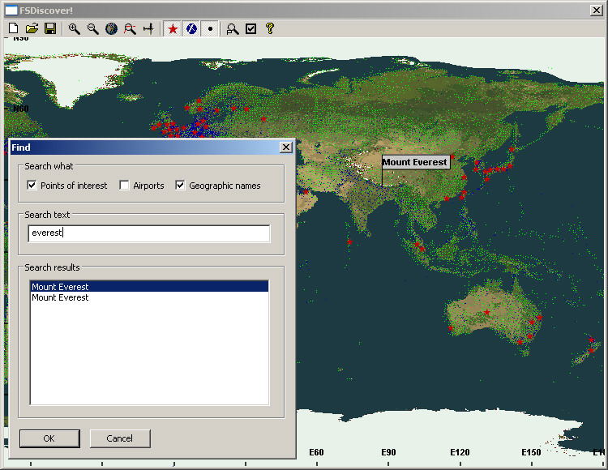Open the Find tool from the toolbar
Screen dimensions: 608x470
(x=233, y=28)
